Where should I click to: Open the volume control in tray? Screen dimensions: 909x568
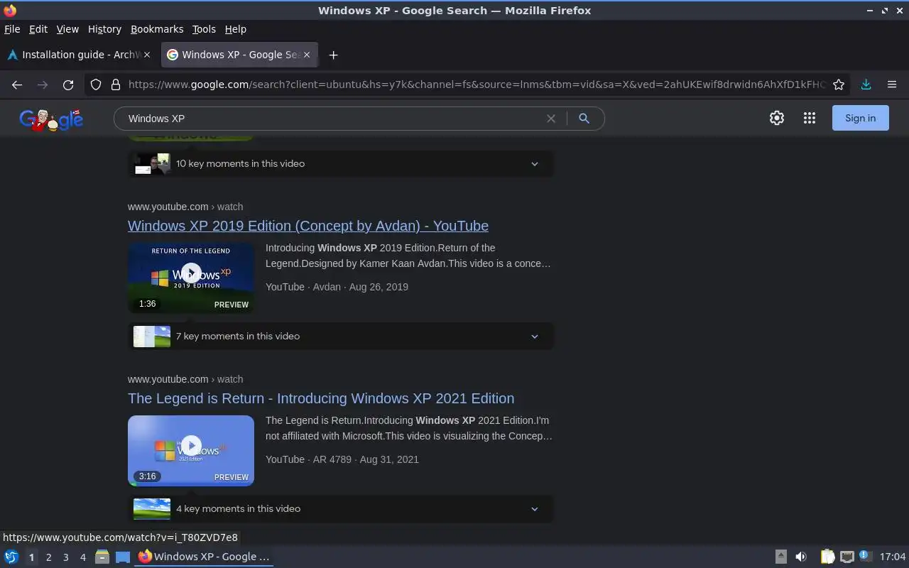pyautogui.click(x=801, y=557)
